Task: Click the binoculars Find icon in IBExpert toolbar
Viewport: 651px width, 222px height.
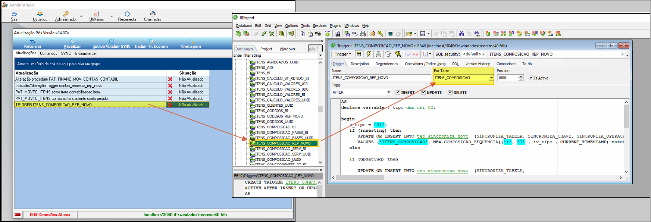Action: [461, 34]
